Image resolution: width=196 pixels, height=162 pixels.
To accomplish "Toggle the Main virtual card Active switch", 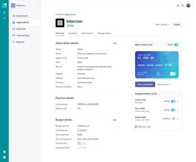I will (x=176, y=45).
